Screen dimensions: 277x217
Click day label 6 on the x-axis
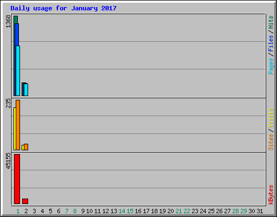[58, 211]
